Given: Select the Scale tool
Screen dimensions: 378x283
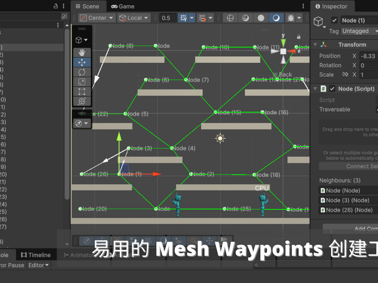Looking at the screenshot, I should 82,82.
